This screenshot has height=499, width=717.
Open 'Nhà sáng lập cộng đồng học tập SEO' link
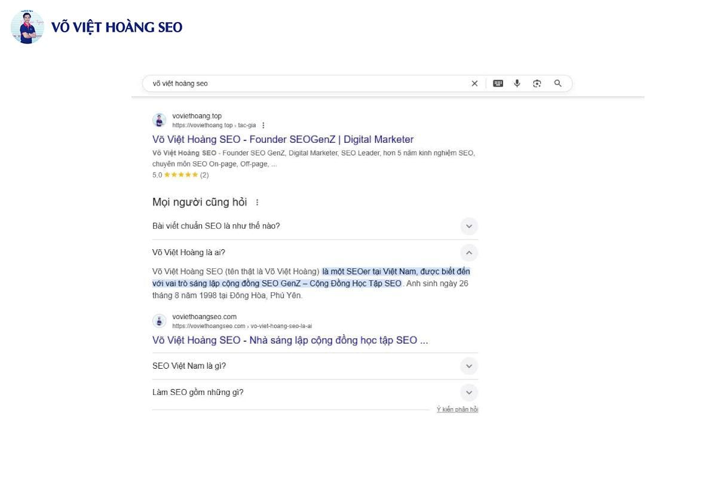(290, 340)
